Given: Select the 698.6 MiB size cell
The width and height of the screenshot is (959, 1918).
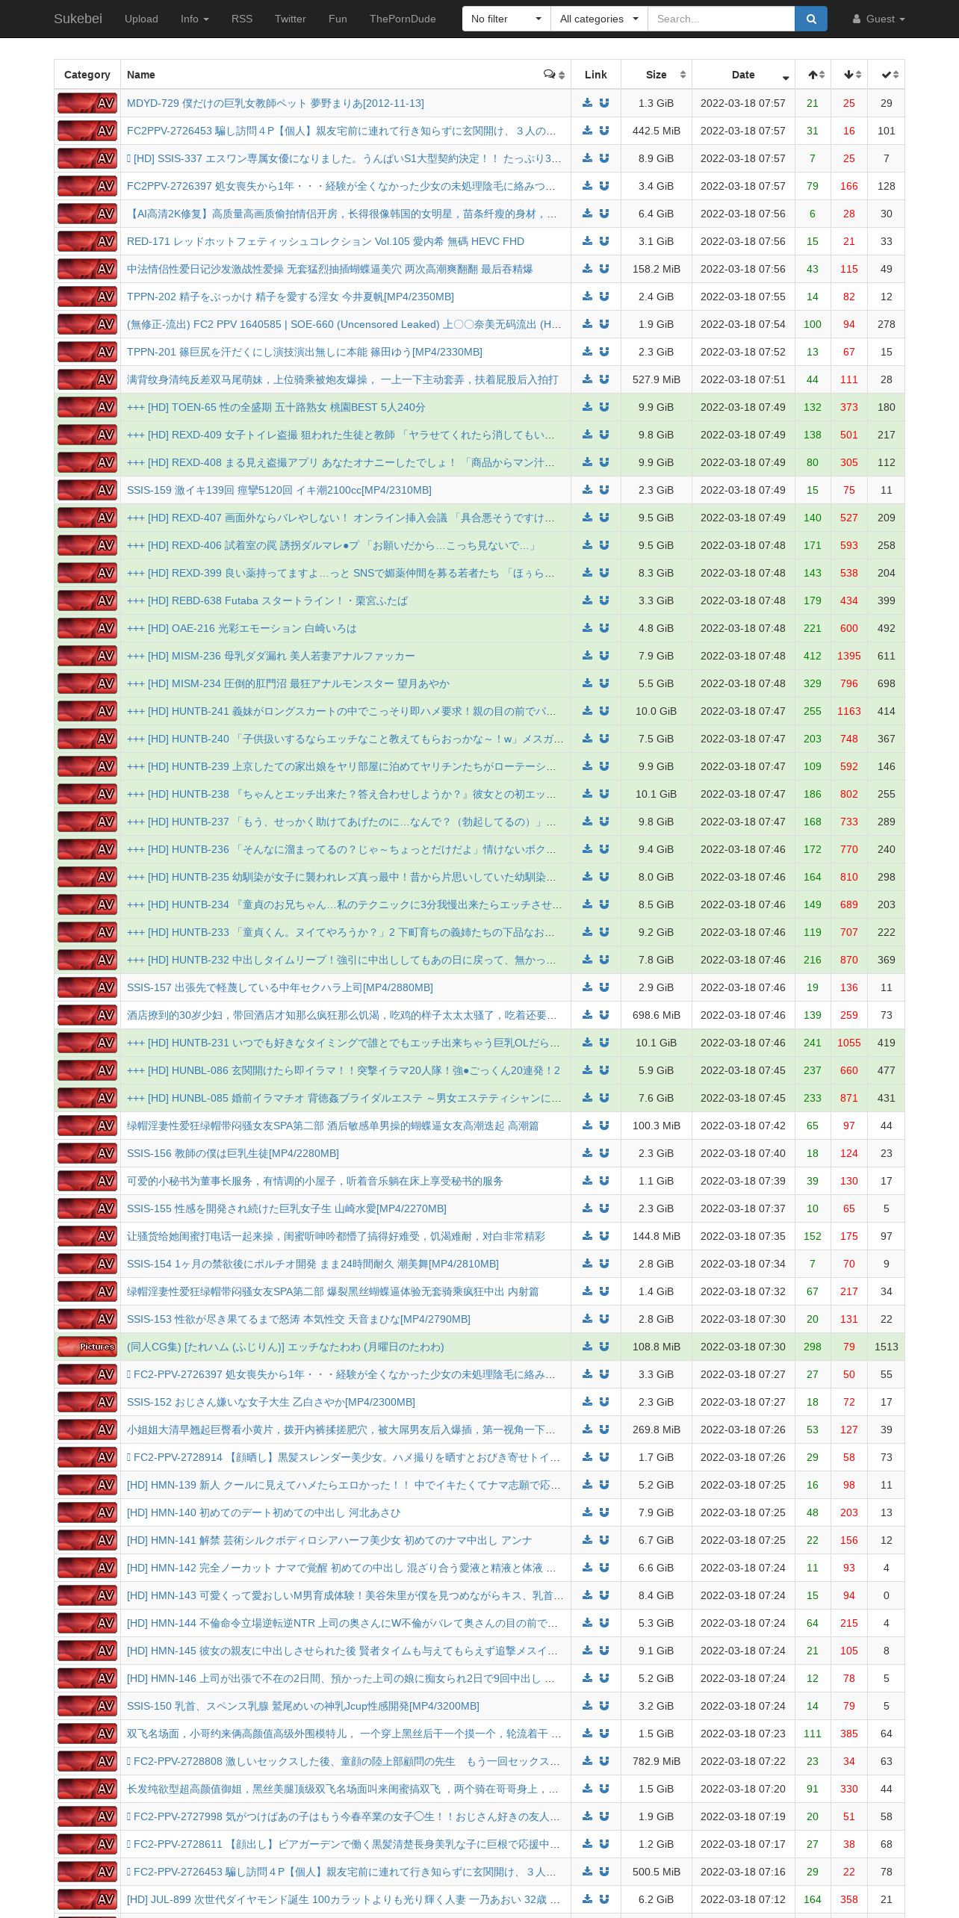Looking at the screenshot, I should pyautogui.click(x=657, y=1015).
